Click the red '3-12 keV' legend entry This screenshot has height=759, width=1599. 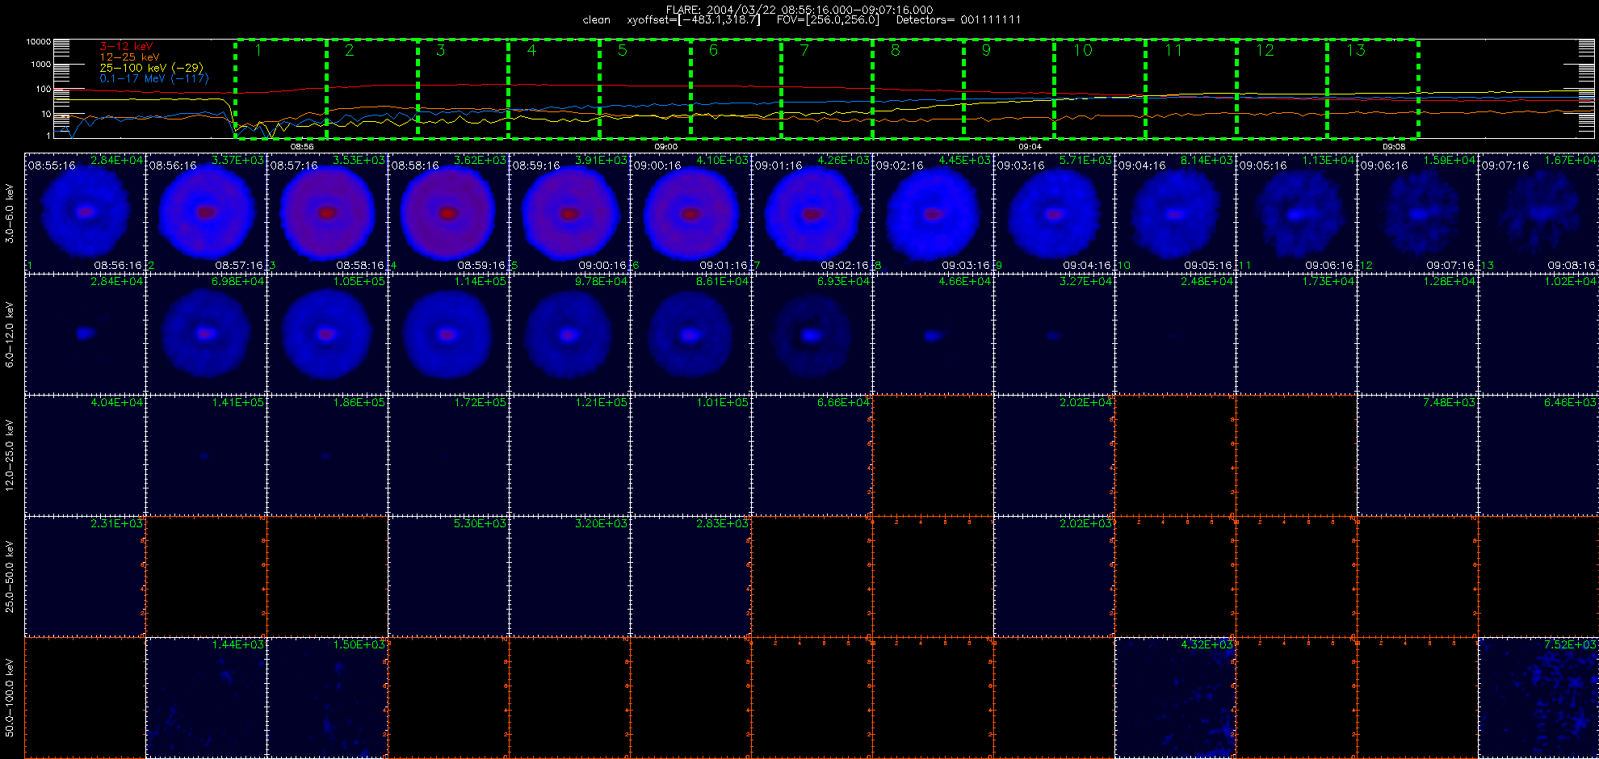(126, 47)
